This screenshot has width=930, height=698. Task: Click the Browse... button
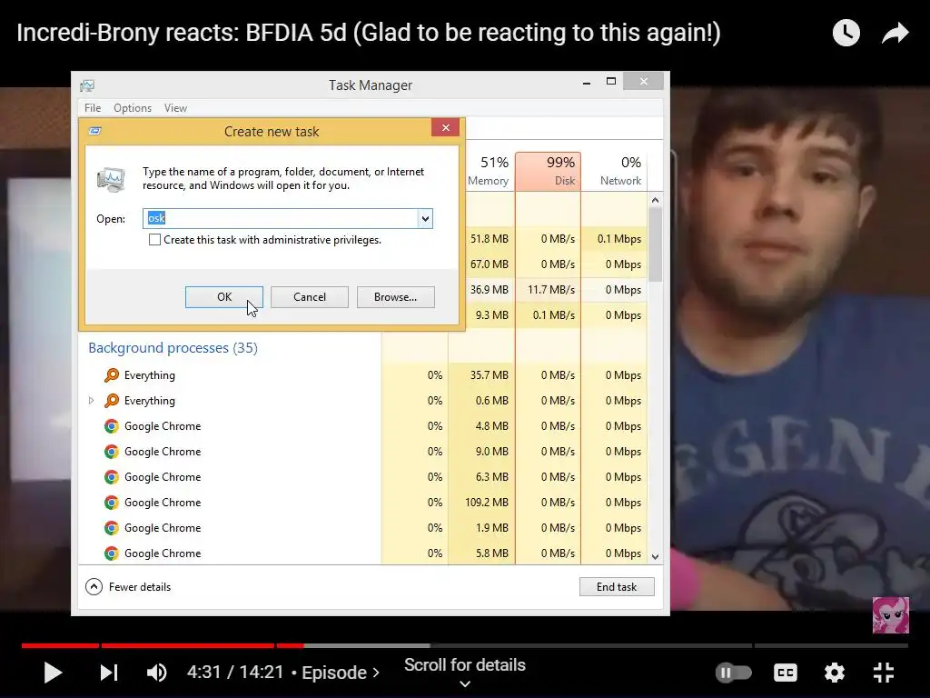click(396, 297)
